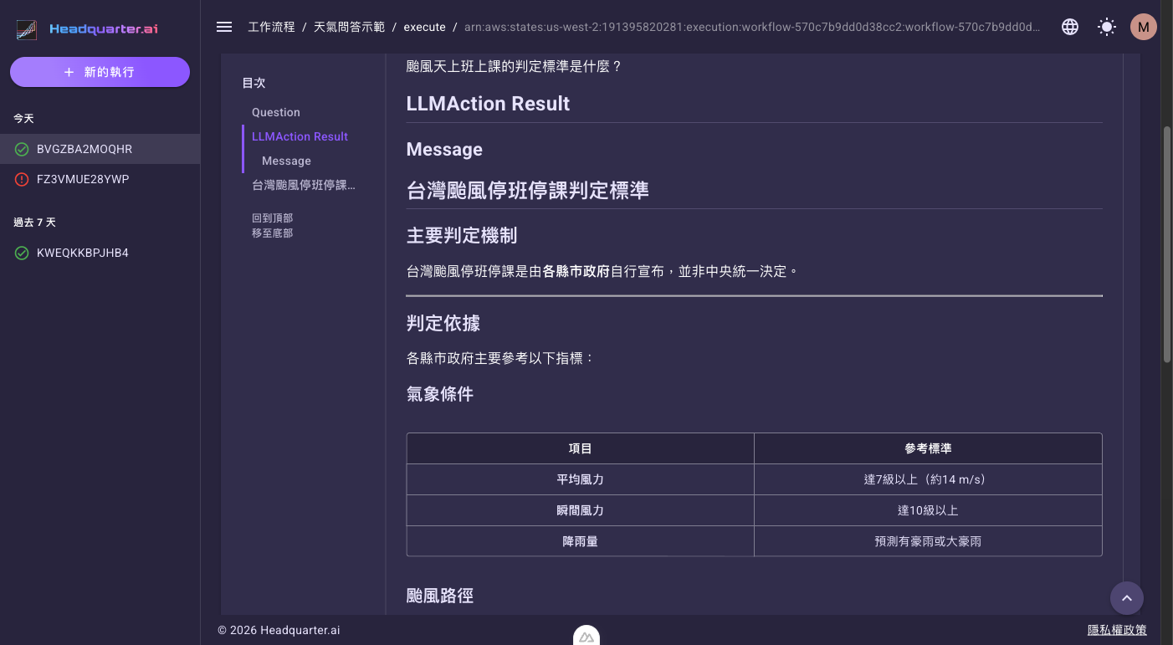Click 回到頂部 link
1173x645 pixels.
pos(272,218)
